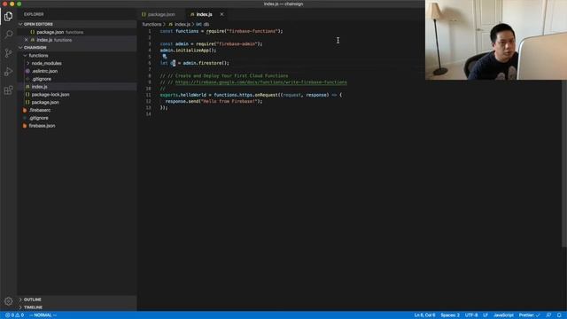Open .eslintrc.json file in tree
The image size is (567, 319).
[77, 71]
